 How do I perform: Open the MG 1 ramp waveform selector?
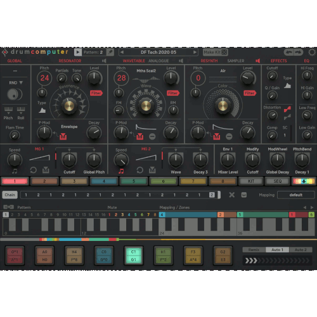tap(39, 158)
